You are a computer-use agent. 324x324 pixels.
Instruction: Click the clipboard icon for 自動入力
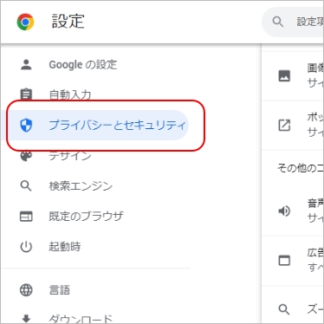[x=26, y=94]
